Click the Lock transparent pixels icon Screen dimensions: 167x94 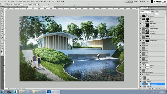144,14
